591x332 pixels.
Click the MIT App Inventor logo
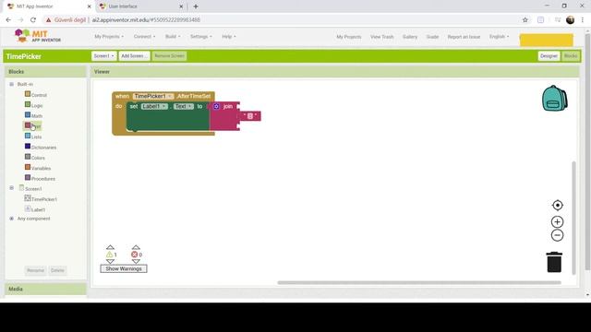click(38, 36)
